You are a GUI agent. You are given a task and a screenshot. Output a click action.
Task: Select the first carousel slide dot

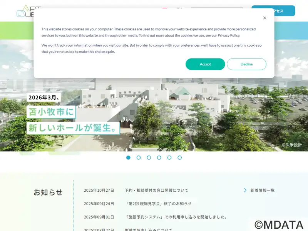pyautogui.click(x=128, y=157)
